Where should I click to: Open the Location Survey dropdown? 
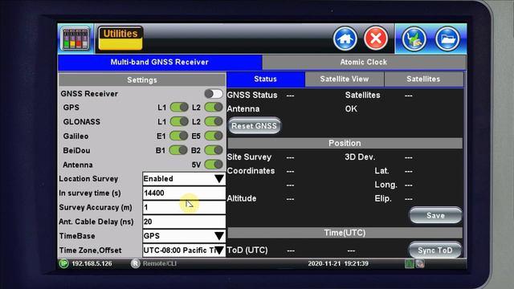[184, 179]
